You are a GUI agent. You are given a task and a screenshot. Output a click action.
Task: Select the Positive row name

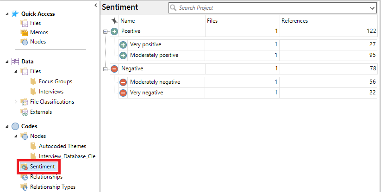(131, 31)
